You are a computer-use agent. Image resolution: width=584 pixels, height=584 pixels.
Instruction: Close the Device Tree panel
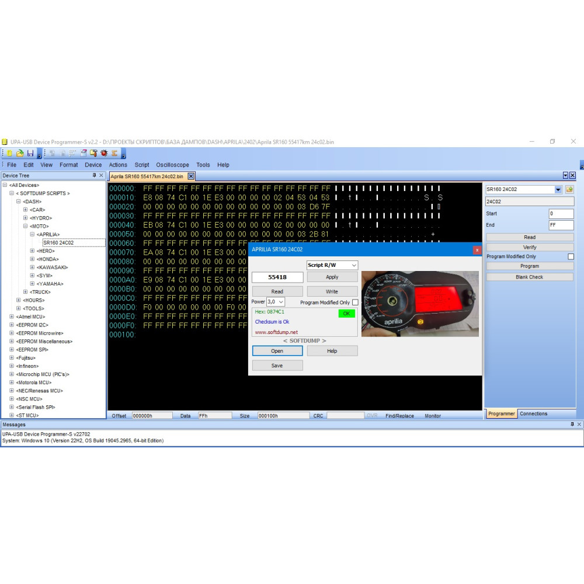click(101, 175)
